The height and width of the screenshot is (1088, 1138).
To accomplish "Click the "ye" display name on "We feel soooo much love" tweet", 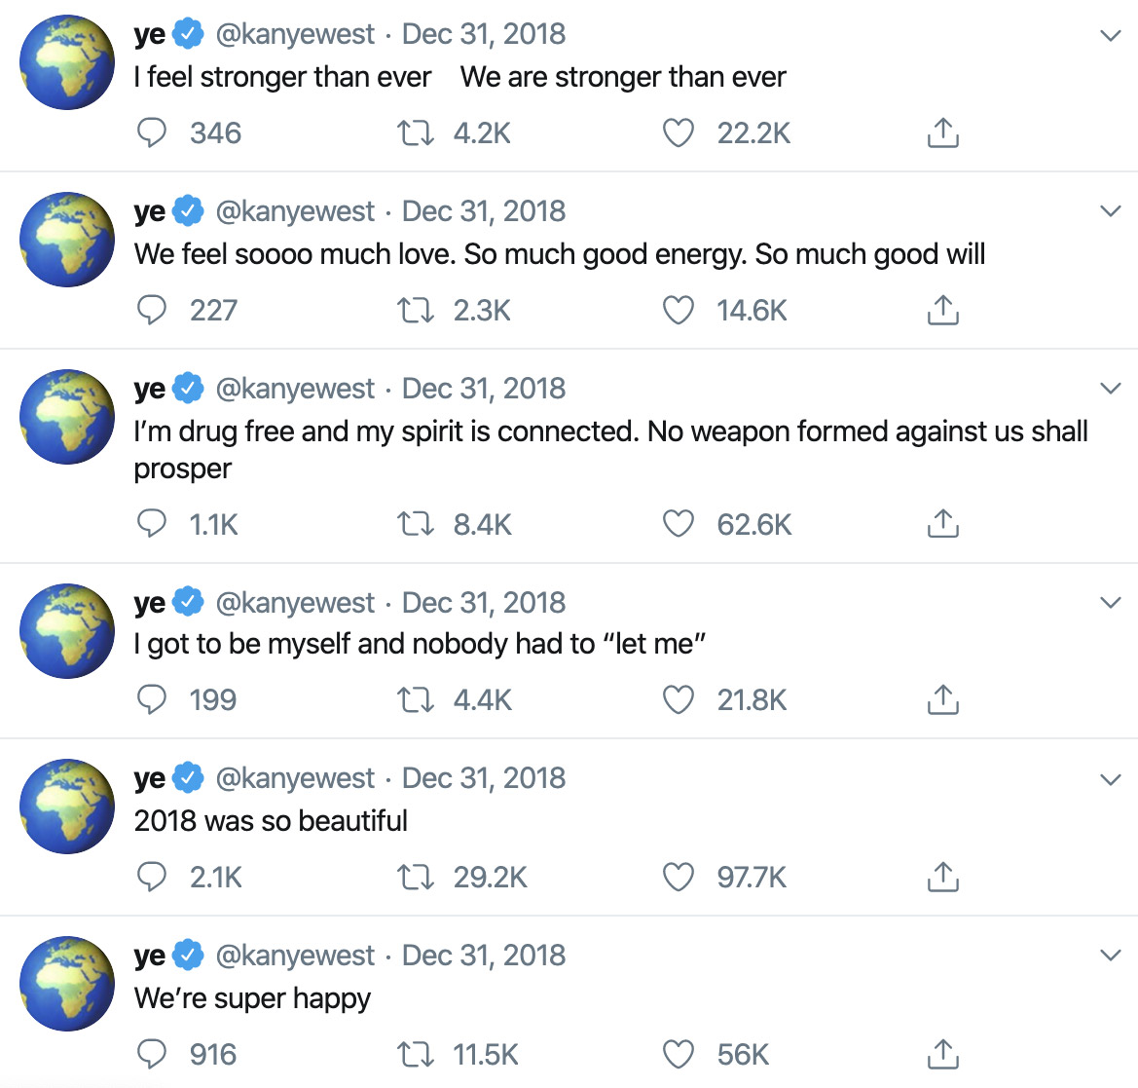I will [x=149, y=211].
